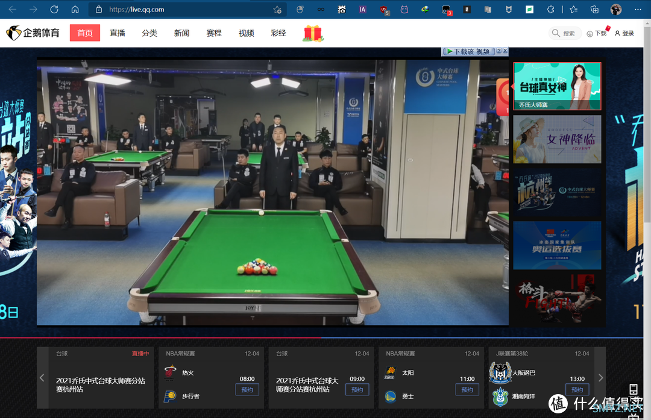Switch to the 新闻 tab

click(x=182, y=33)
